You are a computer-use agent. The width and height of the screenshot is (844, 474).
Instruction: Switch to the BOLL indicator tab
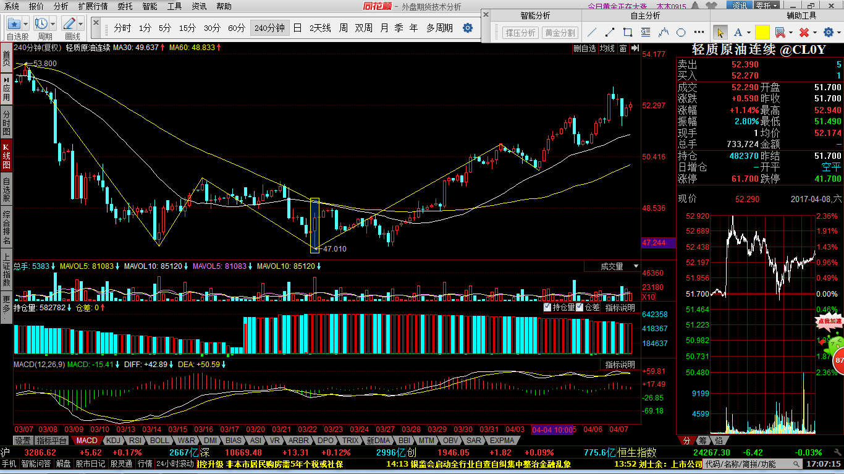159,441
